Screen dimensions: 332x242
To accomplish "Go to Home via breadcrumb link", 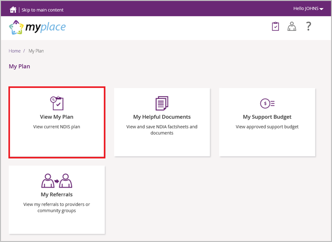I will tap(14, 51).
